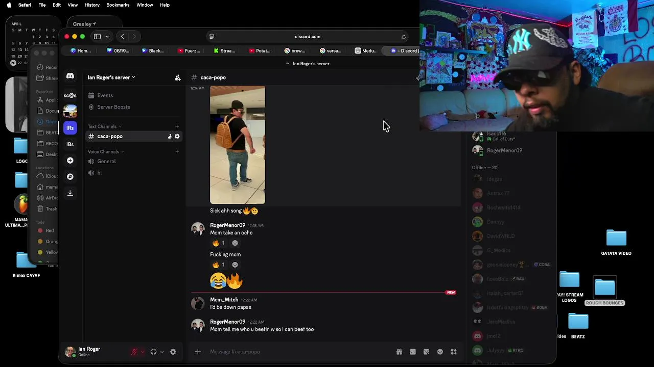
Task: Select the sc@s server icon
Action: 70,95
